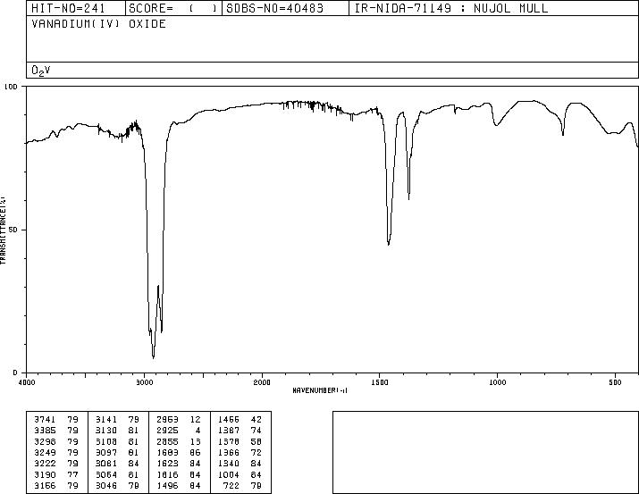The image size is (639, 494).
Task: Click the 100 label on transmittance axis
Action: pos(11,87)
